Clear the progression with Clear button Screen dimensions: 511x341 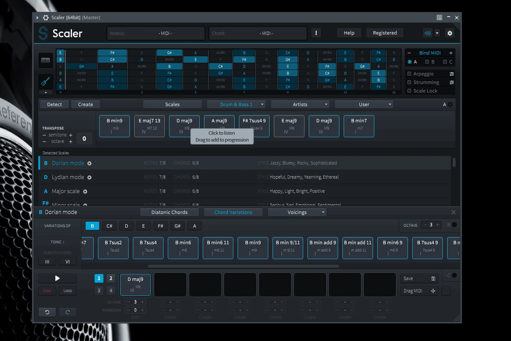click(x=47, y=291)
